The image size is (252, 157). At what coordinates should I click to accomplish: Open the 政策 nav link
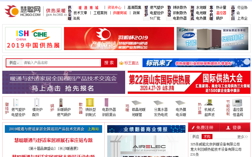pos(137,13)
